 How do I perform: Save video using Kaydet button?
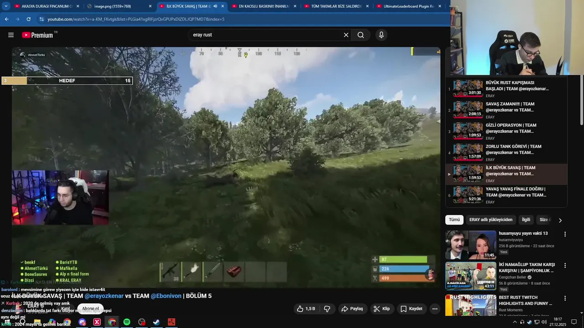[x=411, y=309]
